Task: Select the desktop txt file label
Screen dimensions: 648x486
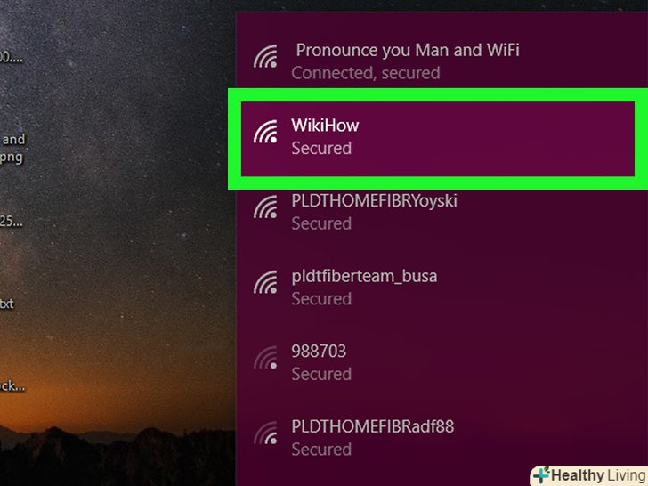Action: (7, 304)
